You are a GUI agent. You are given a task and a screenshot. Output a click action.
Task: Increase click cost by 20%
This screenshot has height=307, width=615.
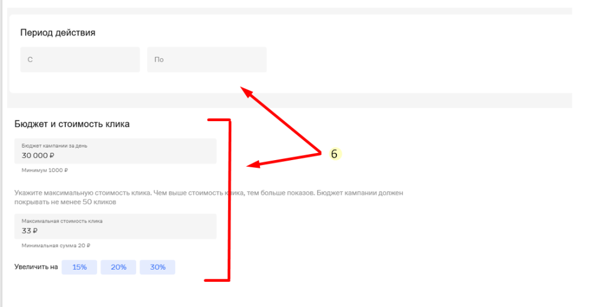tap(118, 267)
